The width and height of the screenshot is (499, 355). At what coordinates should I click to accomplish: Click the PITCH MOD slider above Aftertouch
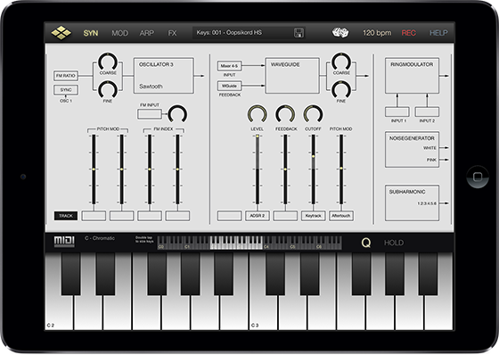(x=341, y=169)
